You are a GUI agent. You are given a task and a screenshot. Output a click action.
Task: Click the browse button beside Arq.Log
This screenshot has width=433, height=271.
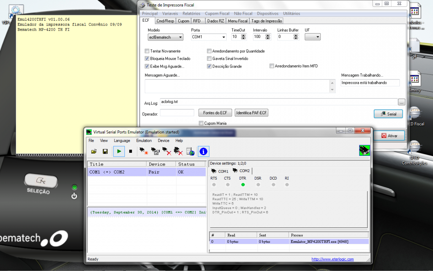[x=402, y=102]
